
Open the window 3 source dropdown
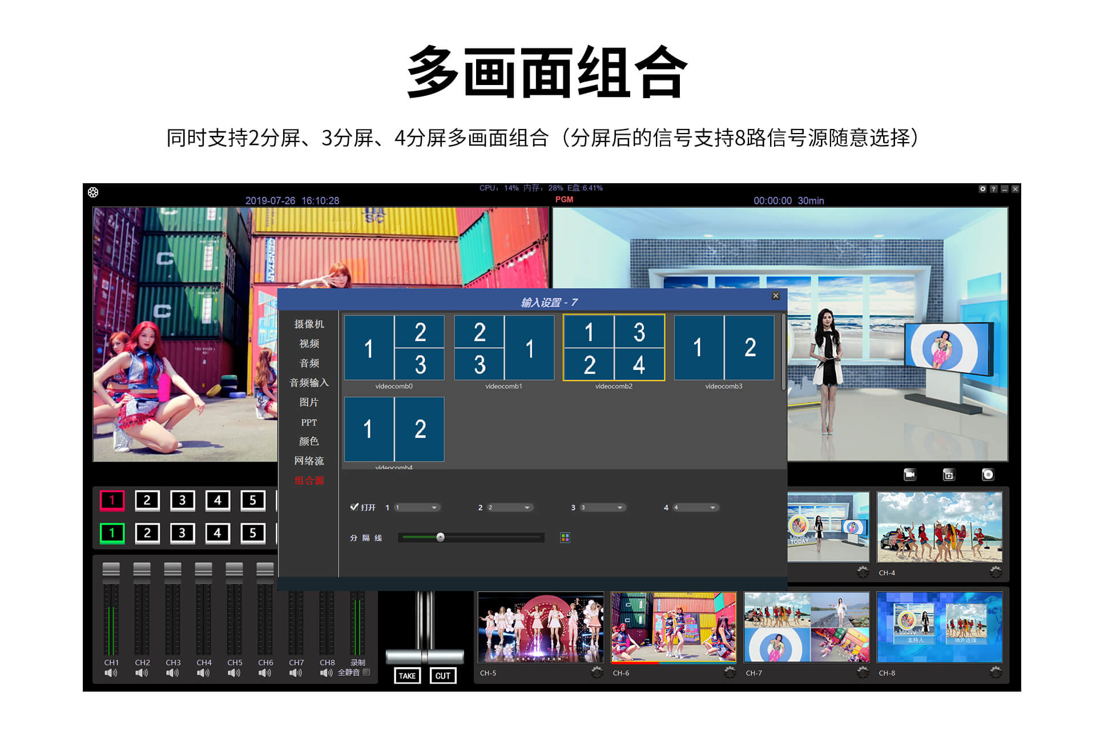click(x=603, y=507)
